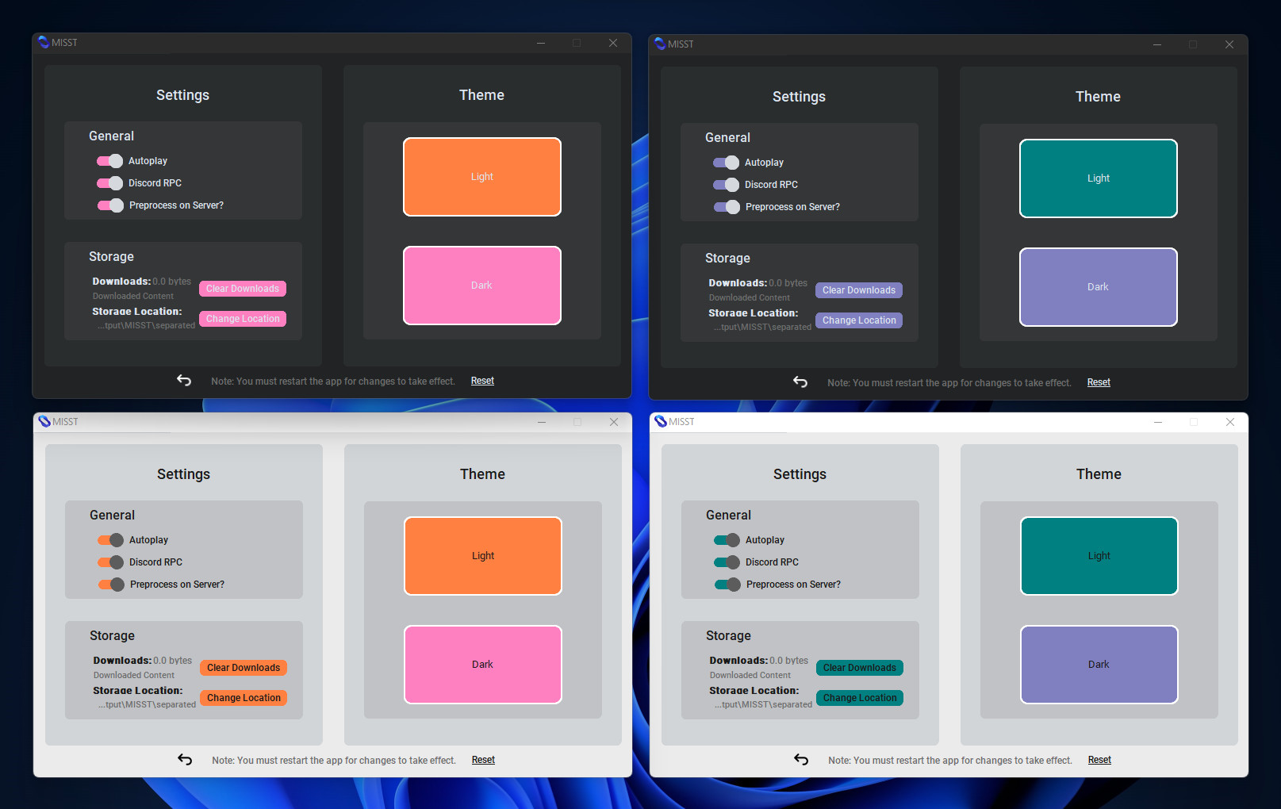Select orange Light theme swatch in dark window
The height and width of the screenshot is (809, 1281).
482,177
